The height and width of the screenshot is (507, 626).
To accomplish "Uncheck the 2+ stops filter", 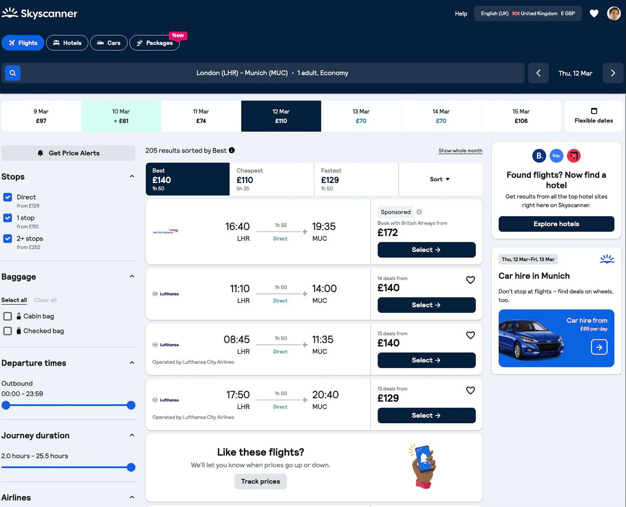I will point(8,238).
